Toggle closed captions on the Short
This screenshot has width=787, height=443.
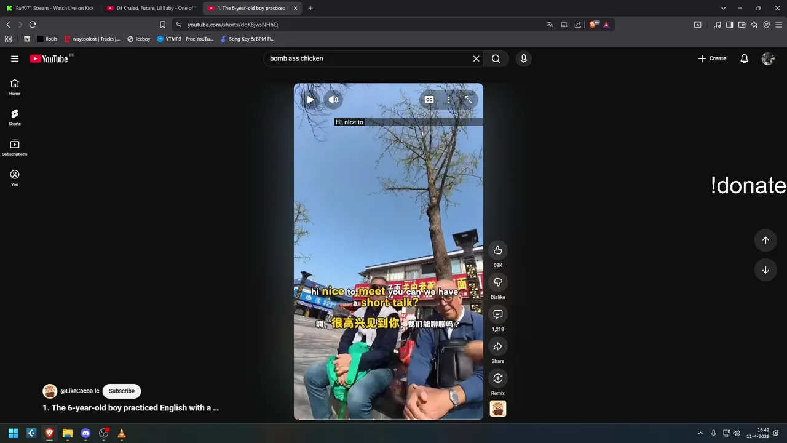point(429,100)
